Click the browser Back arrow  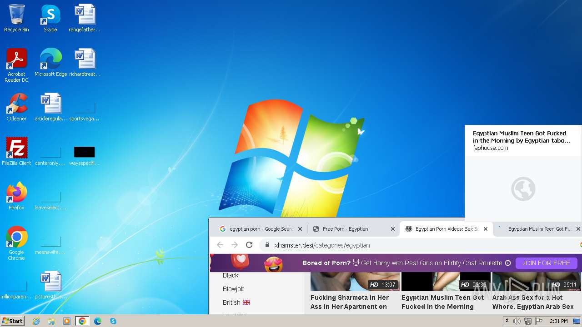pos(220,245)
